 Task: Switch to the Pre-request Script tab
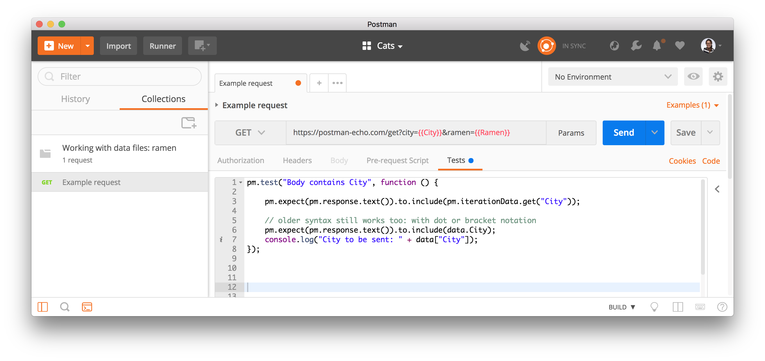point(397,160)
